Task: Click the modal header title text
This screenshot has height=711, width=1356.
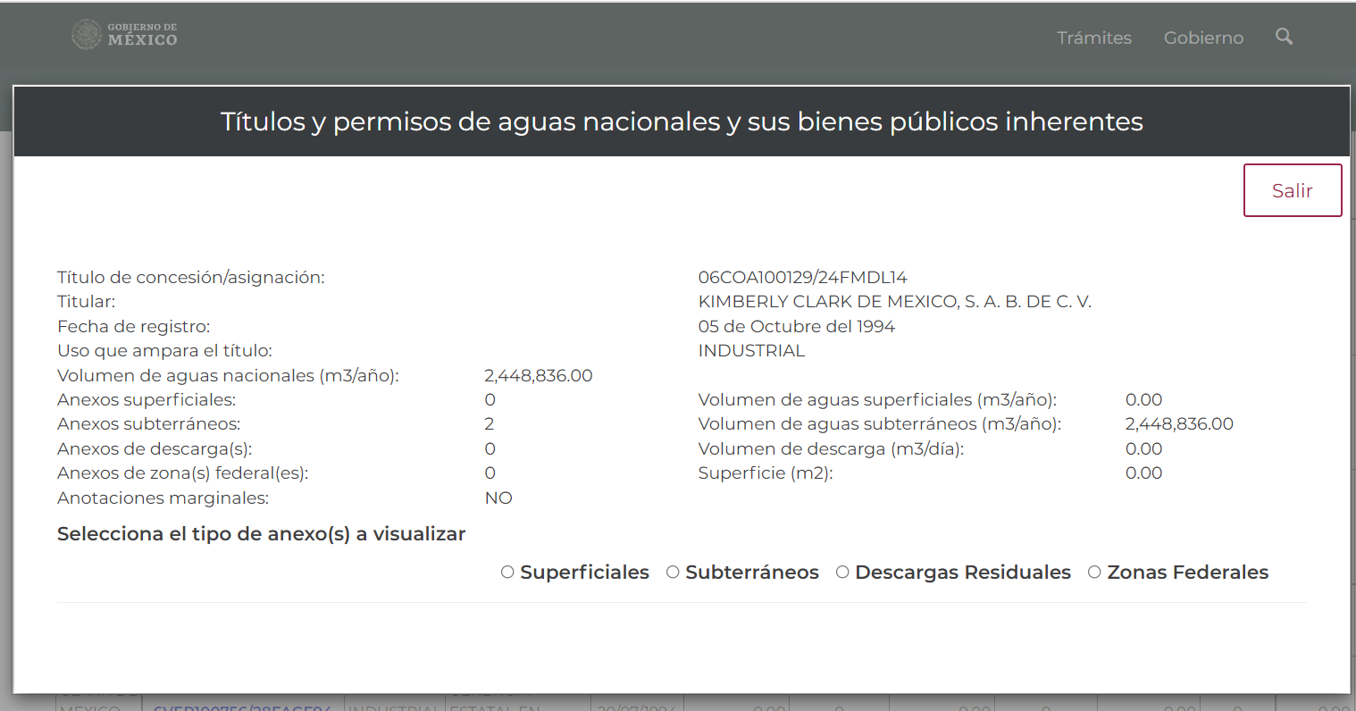Action: pos(682,121)
